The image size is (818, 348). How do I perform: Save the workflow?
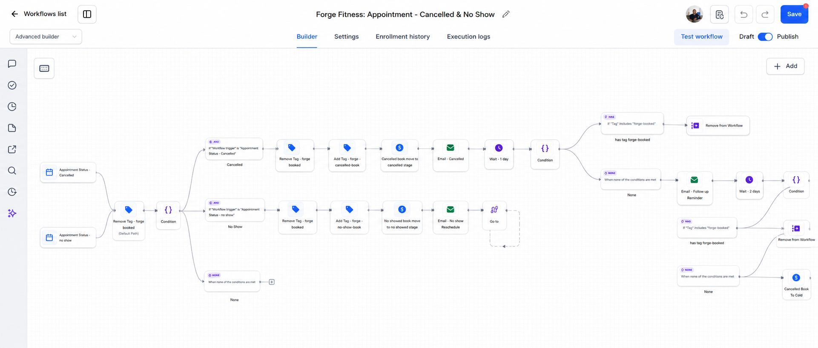point(794,14)
